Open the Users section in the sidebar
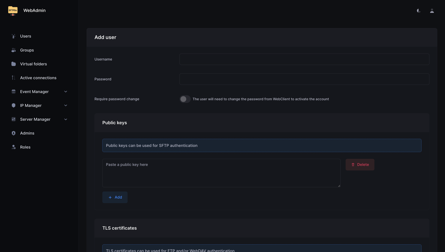445x252 pixels. [25, 36]
